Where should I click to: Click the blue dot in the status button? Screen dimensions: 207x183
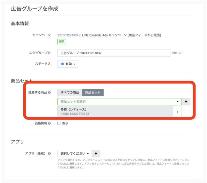tap(62, 64)
